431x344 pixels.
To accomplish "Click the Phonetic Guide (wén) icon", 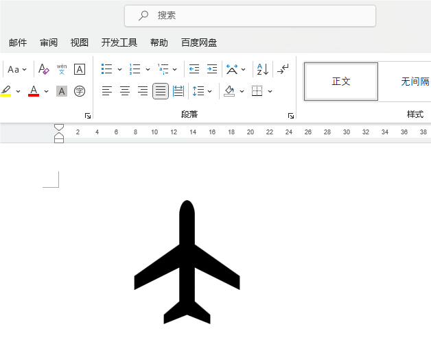I will (62, 69).
